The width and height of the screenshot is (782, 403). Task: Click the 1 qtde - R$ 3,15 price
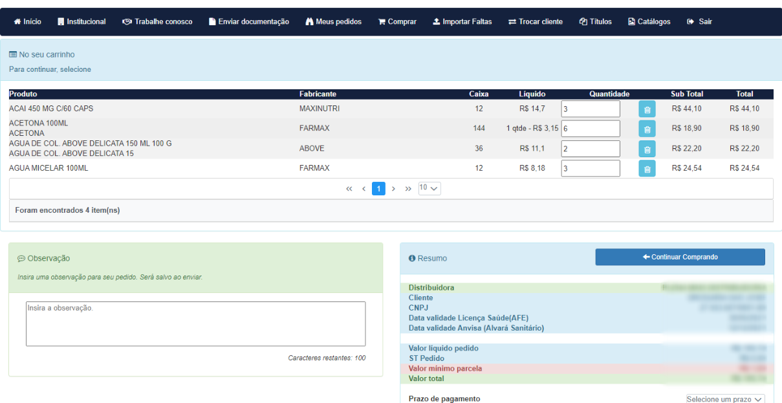point(532,128)
